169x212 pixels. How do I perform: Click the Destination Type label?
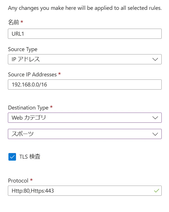(28, 108)
